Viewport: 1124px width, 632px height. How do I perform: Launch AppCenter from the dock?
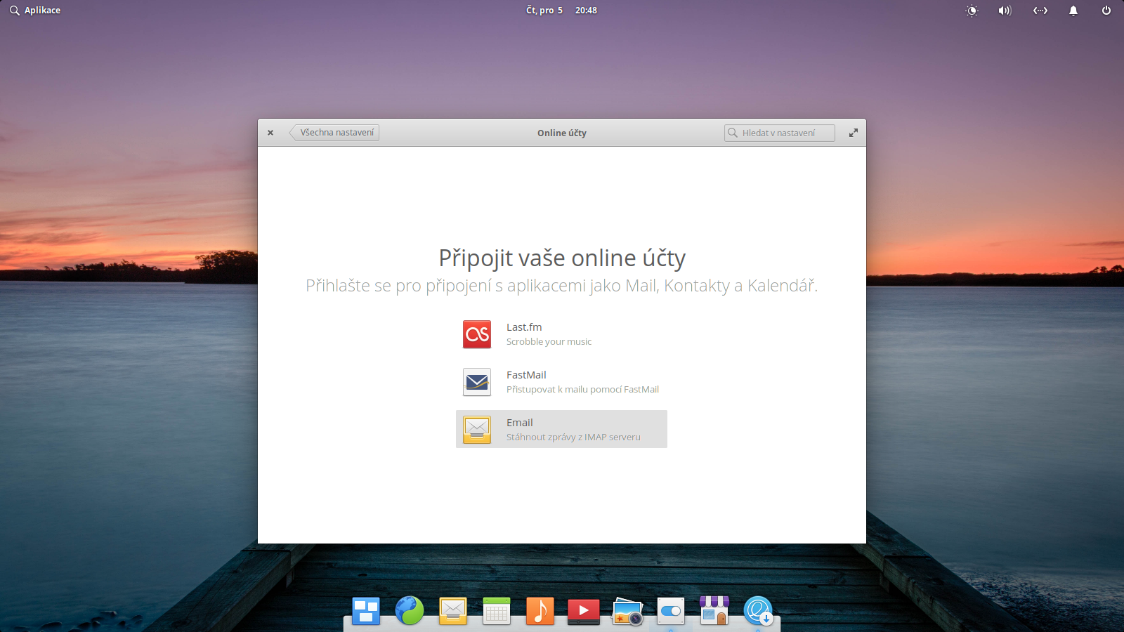tap(714, 611)
